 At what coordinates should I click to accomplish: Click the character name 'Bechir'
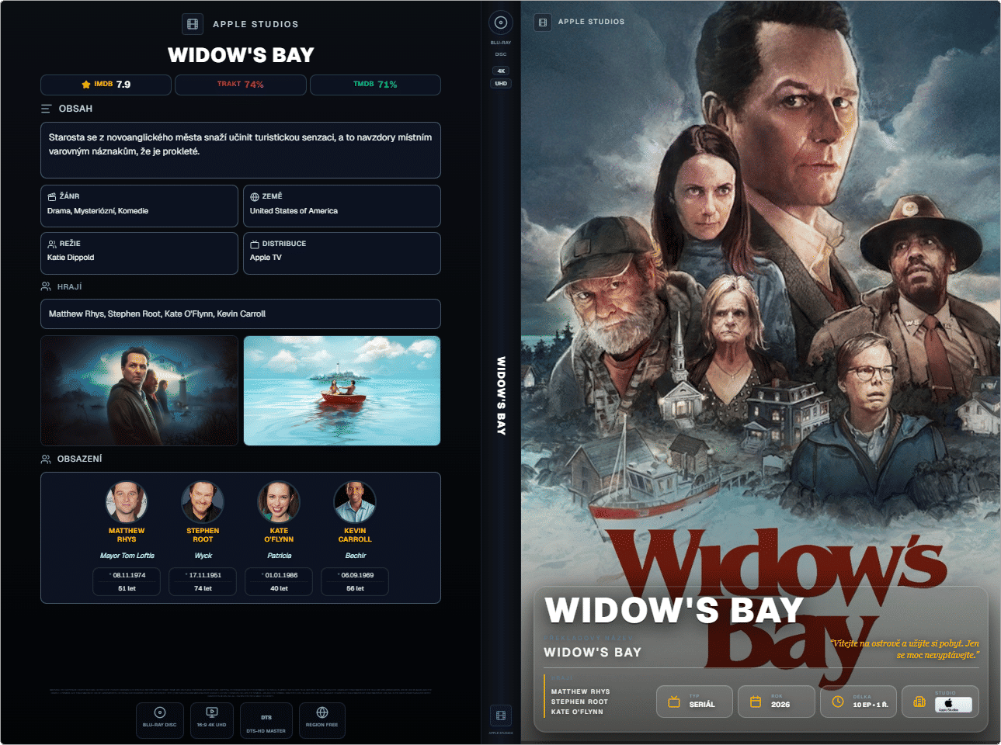tap(355, 556)
